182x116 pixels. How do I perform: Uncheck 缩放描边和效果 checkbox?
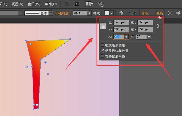pyautogui.click(x=103, y=51)
